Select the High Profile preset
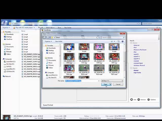This screenshot has height=121, width=162. [137, 73]
